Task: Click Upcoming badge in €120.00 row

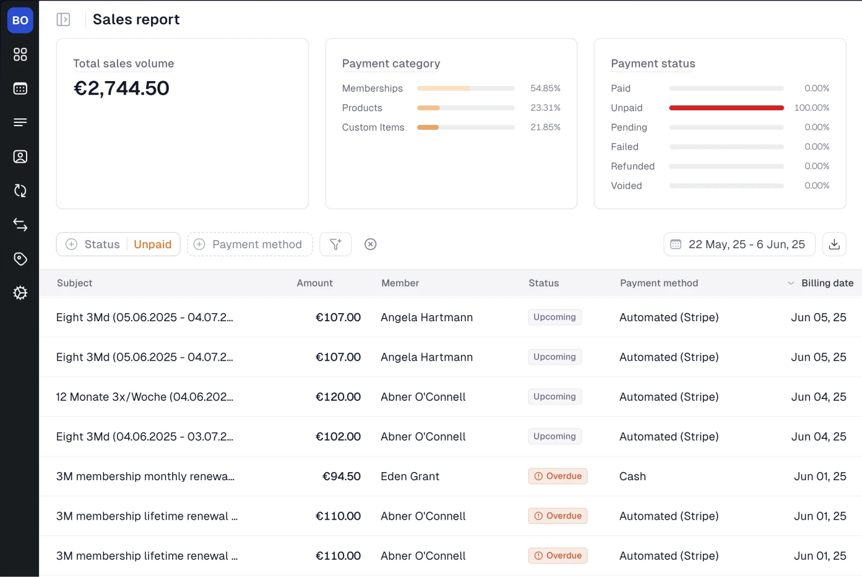Action: pyautogui.click(x=555, y=397)
